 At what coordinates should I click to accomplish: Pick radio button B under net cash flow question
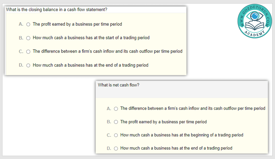116,122
